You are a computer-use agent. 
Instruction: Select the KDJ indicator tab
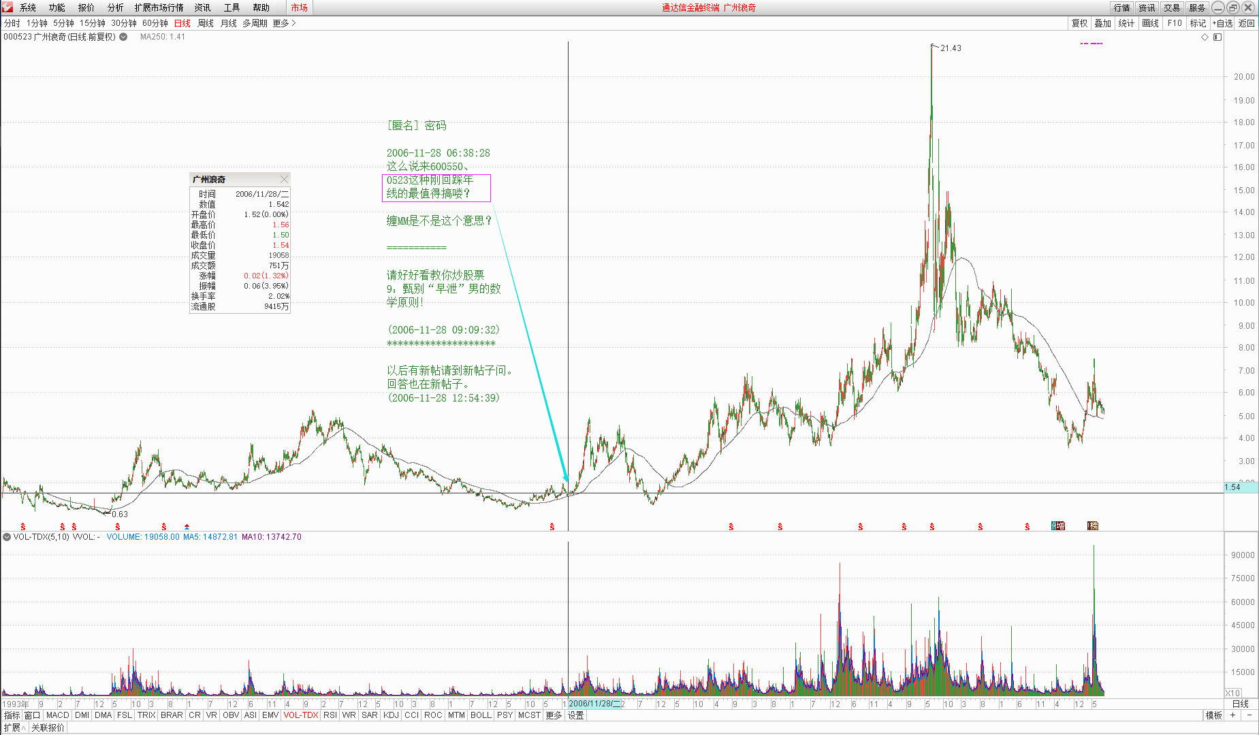click(391, 715)
